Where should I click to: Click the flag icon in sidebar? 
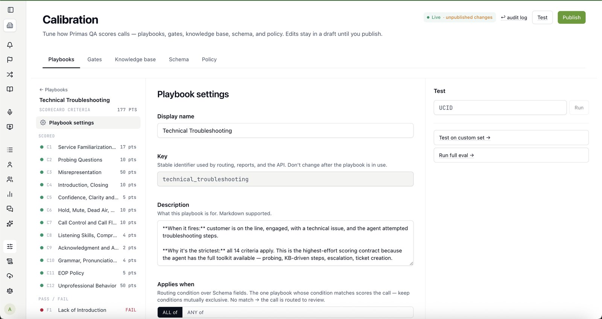(10, 59)
